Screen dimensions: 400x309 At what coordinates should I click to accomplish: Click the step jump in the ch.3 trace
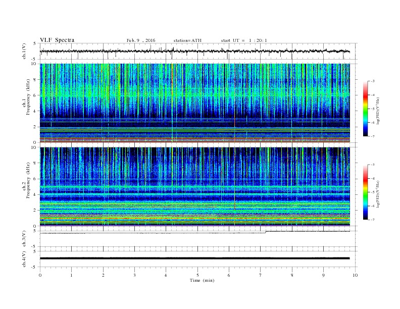click(x=266, y=232)
